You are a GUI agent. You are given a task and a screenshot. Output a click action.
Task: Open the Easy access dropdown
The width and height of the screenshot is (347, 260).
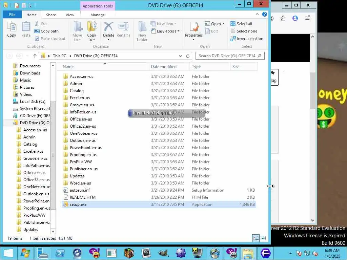(x=165, y=31)
